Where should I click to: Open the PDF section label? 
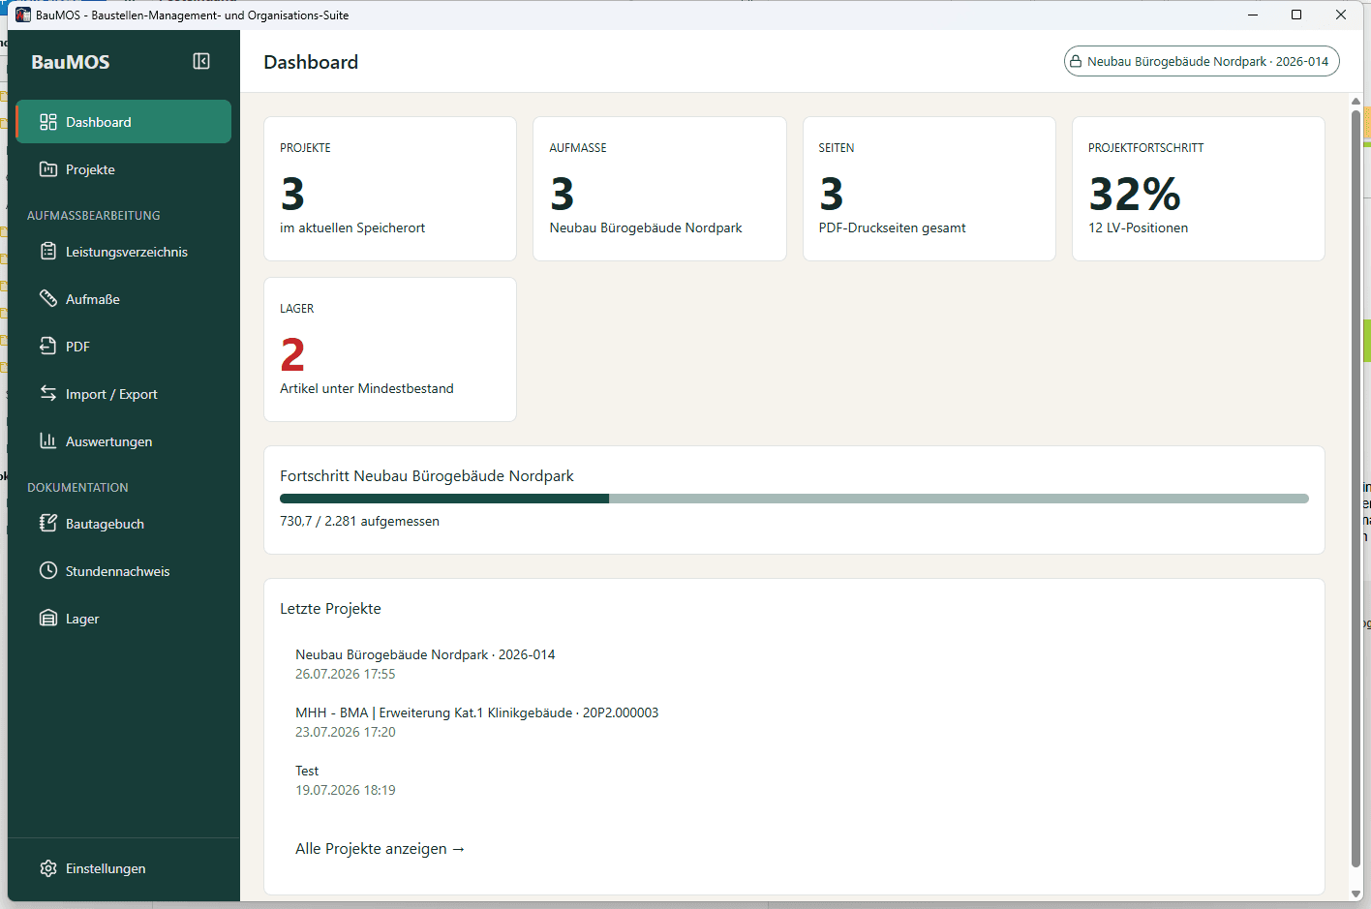[77, 347]
